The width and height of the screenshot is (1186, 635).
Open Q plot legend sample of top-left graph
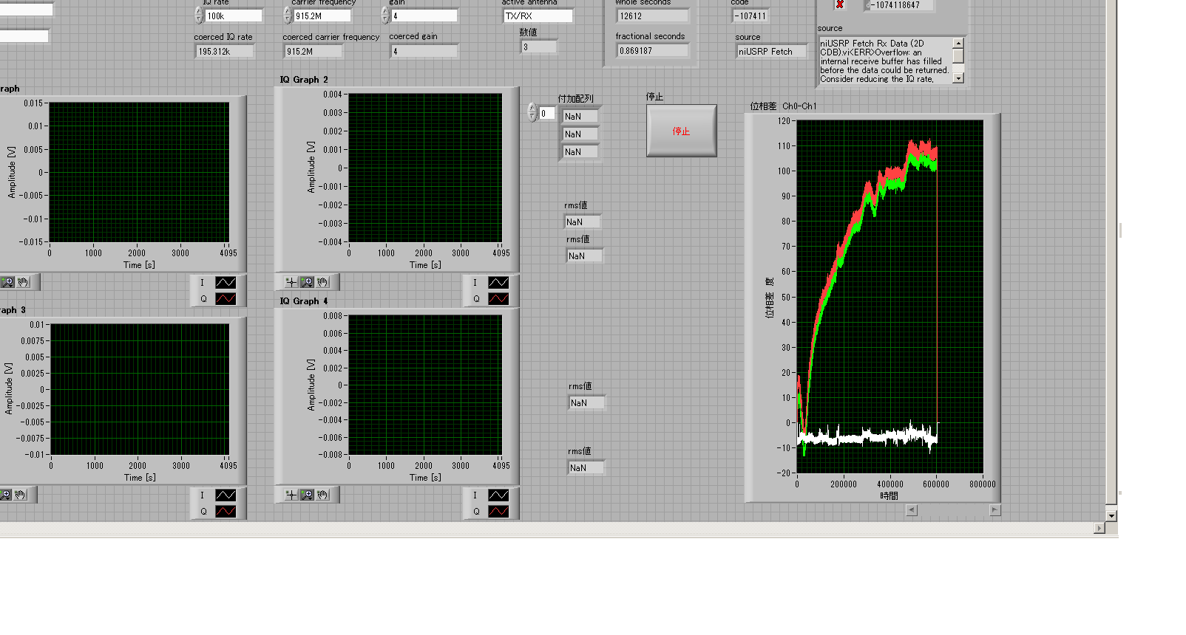pyautogui.click(x=226, y=299)
